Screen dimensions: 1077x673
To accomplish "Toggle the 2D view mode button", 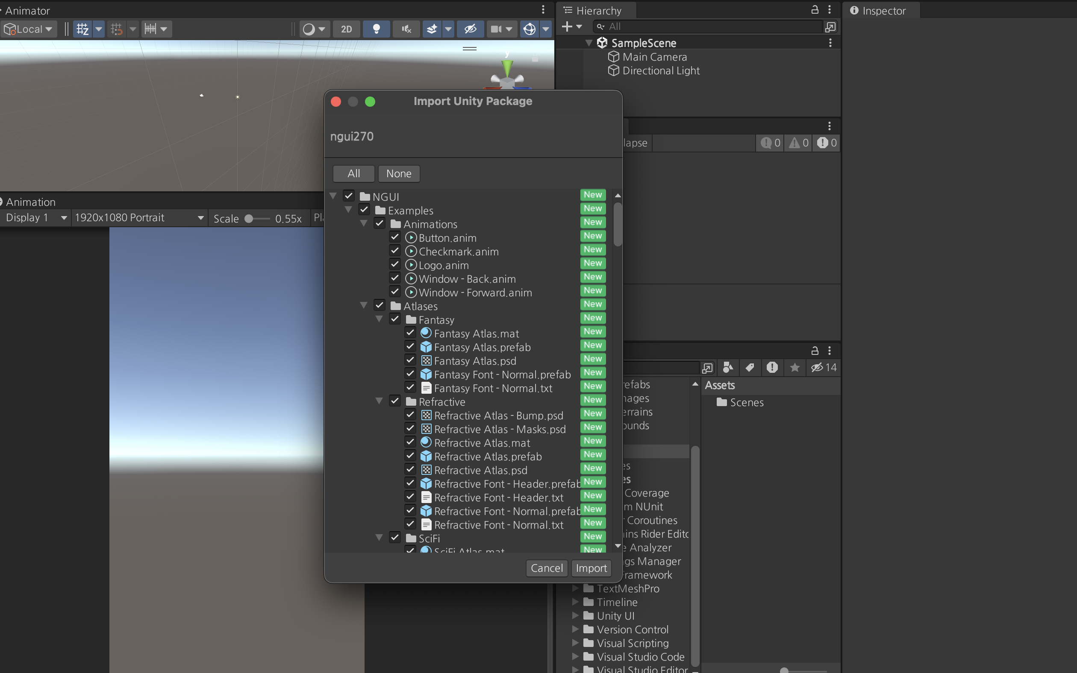I will [x=346, y=29].
